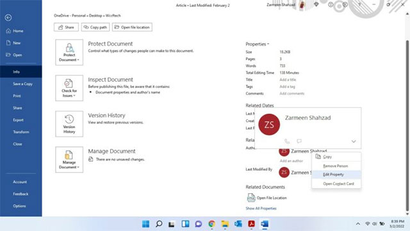Image resolution: width=410 pixels, height=231 pixels.
Task: Show hidden icons in system tray
Action: coord(357,224)
